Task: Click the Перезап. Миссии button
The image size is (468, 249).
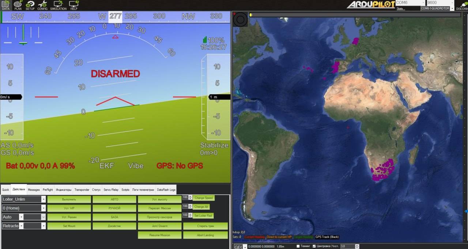Action: (x=160, y=208)
